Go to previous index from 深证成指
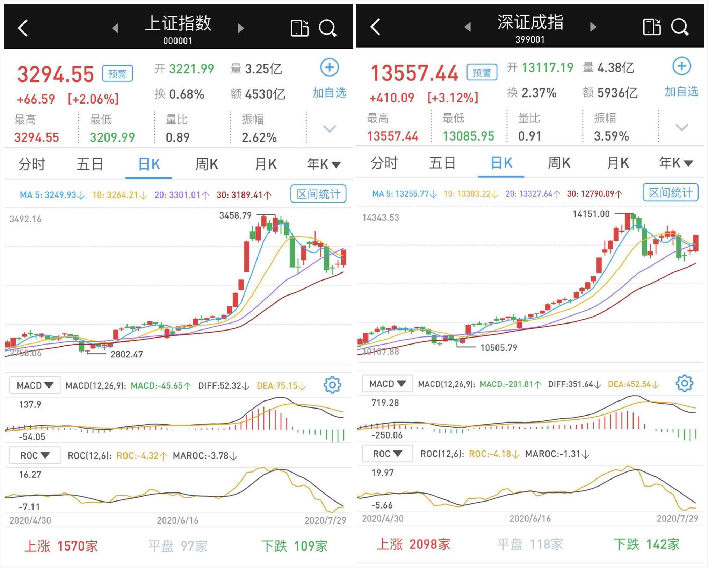The width and height of the screenshot is (709, 568). (x=468, y=27)
